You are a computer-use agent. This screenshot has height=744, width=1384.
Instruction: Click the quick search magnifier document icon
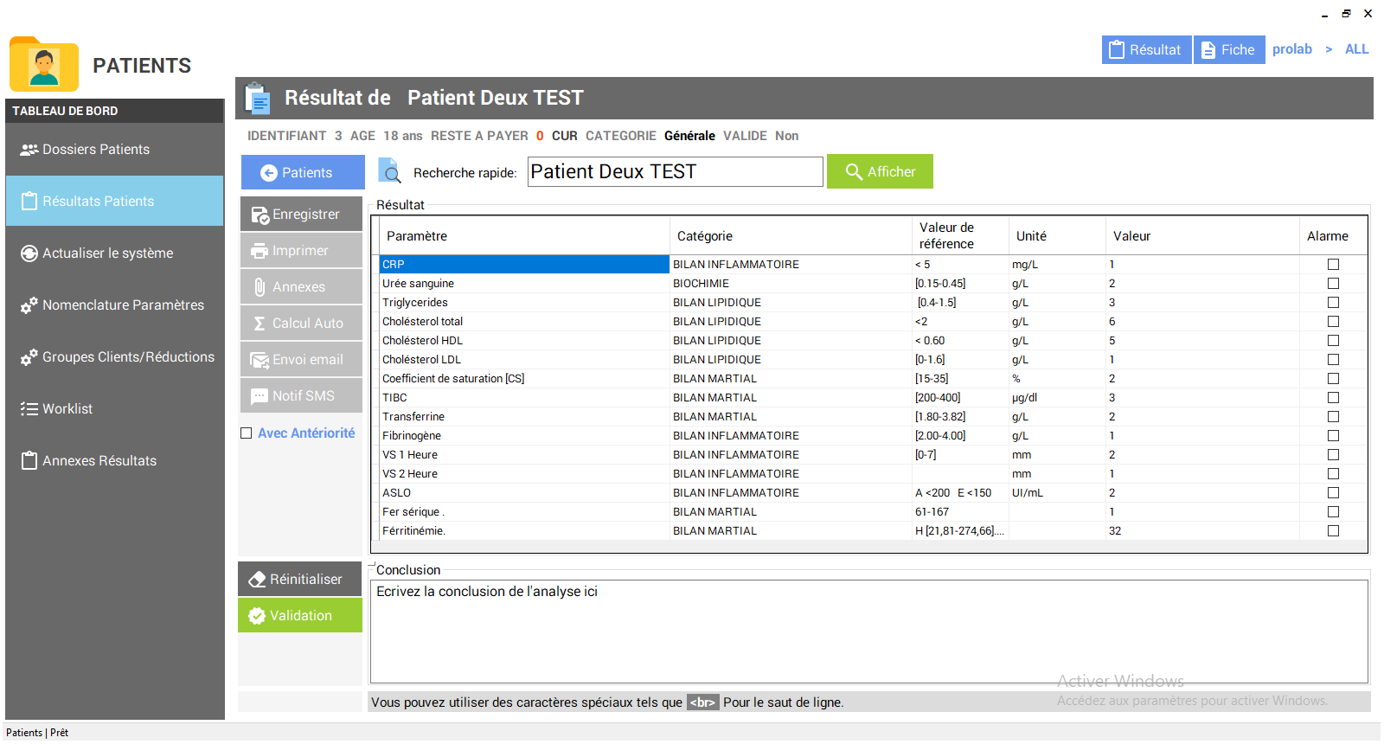390,171
